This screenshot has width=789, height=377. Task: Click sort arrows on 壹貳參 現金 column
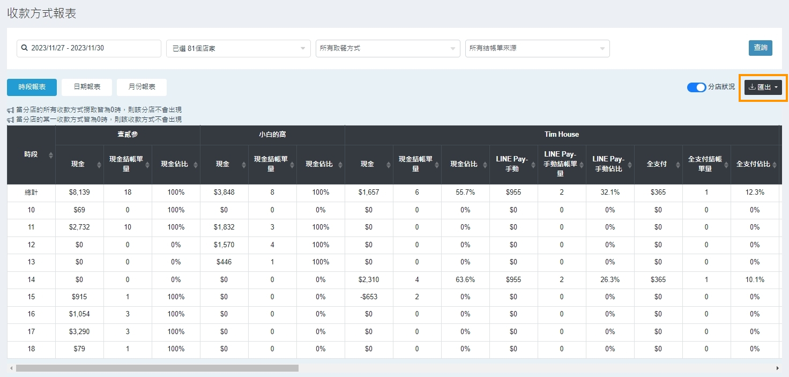point(99,165)
